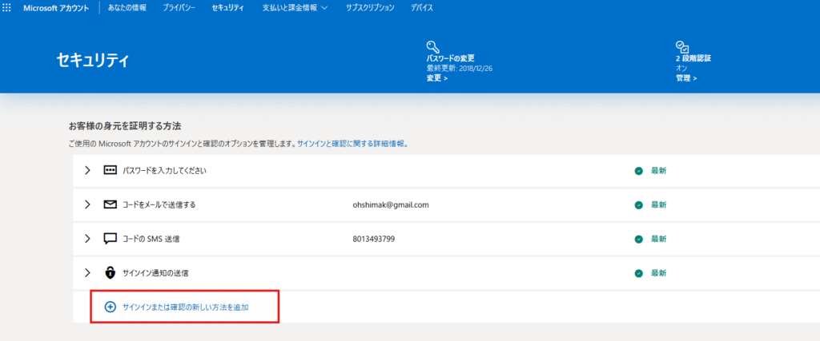
Task: Click green check icon in SMS row
Action: 638,240
